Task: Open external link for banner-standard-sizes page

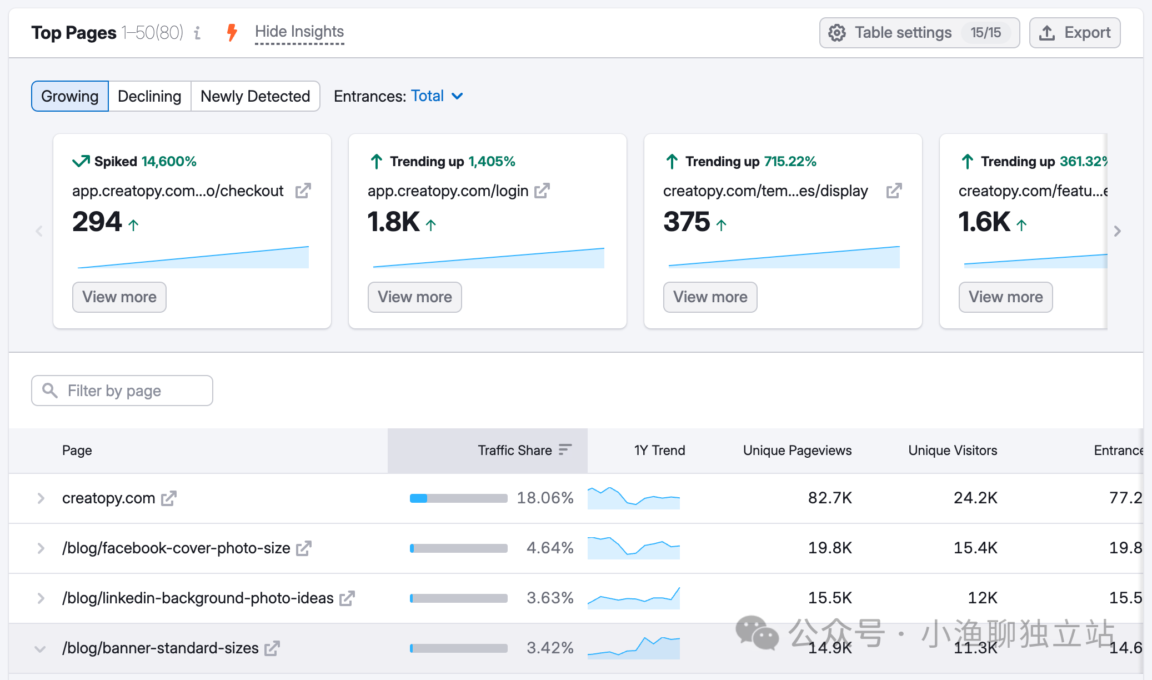Action: (272, 648)
